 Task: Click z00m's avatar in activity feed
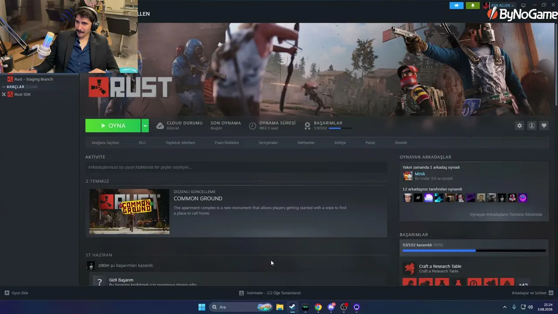(x=91, y=266)
